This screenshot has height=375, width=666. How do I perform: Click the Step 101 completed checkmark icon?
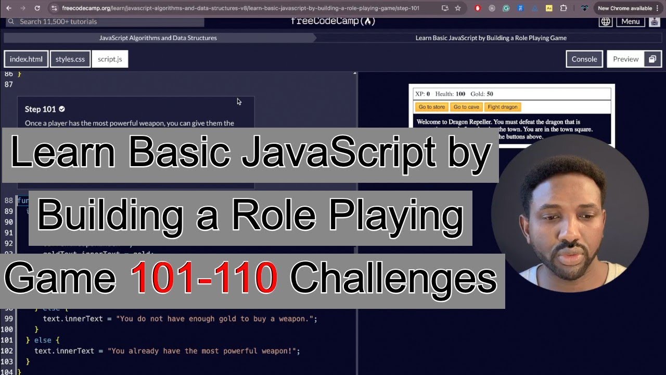pos(62,109)
